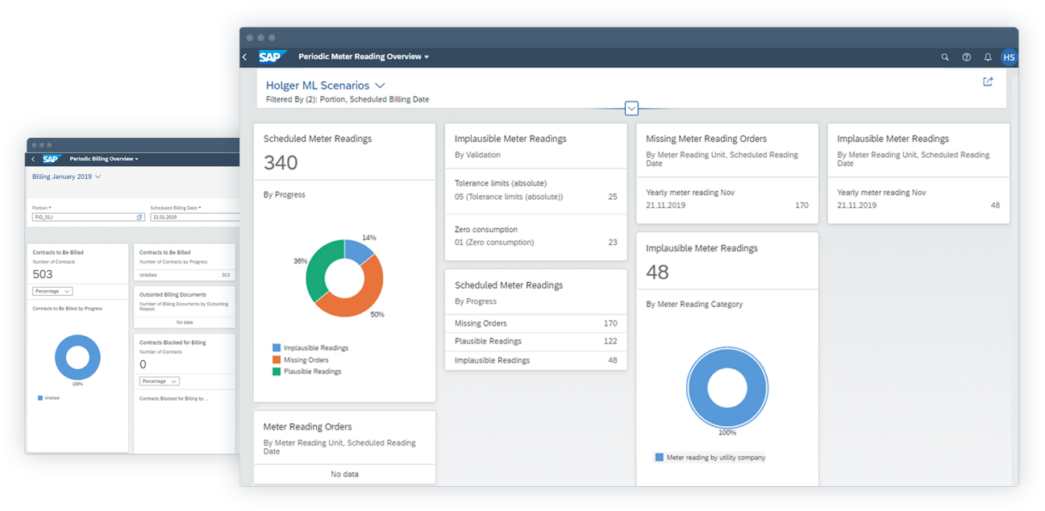Click SAP logo in Periodic Meter Reading header

tap(269, 57)
